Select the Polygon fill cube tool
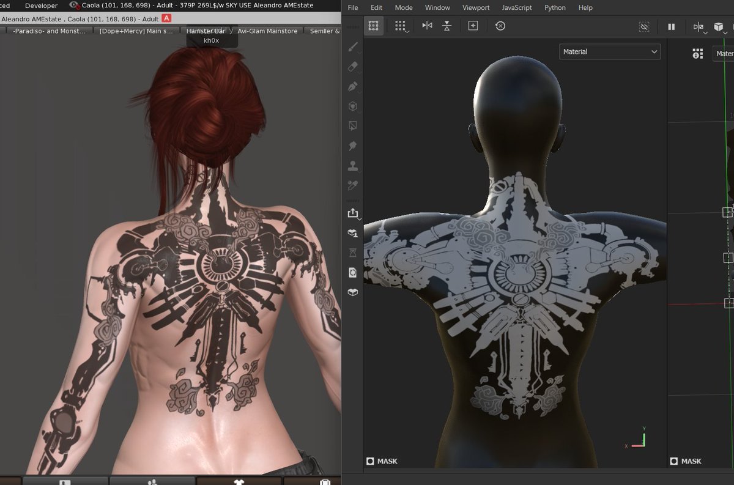Image resolution: width=734 pixels, height=485 pixels. tap(353, 106)
